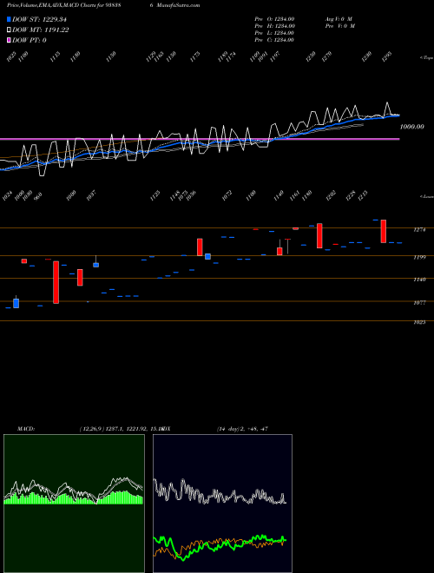Click the 'Pre L: 1234.00' value

[274, 33]
